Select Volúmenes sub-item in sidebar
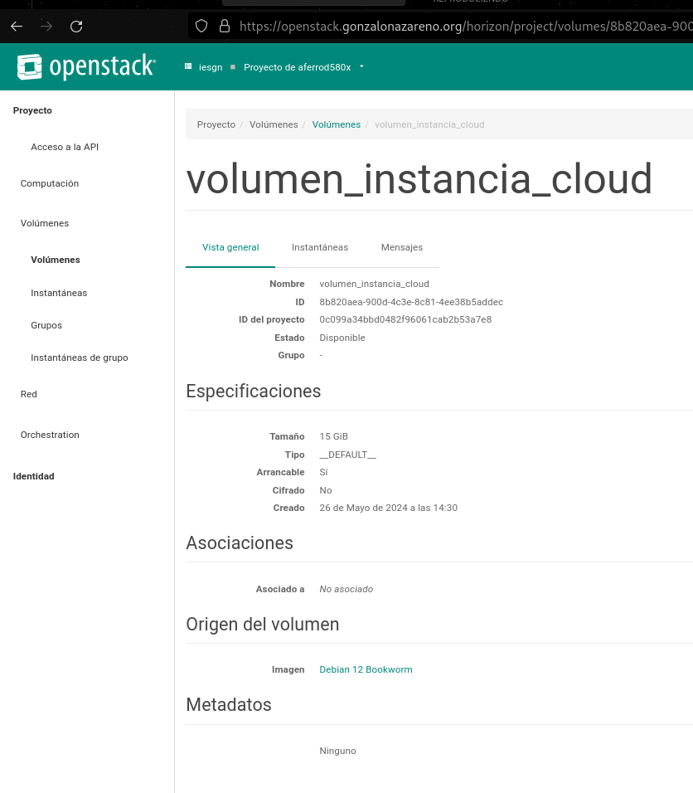This screenshot has width=693, height=793. [x=56, y=260]
